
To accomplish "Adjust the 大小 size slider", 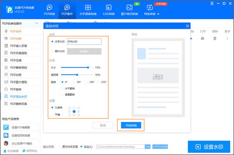I will point(88,67).
